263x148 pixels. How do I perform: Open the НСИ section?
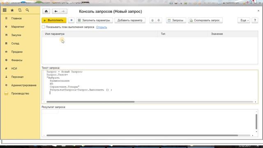14,69
